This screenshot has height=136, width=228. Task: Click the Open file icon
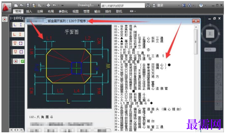[22, 6]
